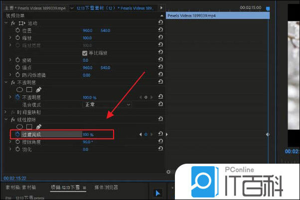Toggle the fx switch for 运动
The height and width of the screenshot is (200, 300).
13,23
